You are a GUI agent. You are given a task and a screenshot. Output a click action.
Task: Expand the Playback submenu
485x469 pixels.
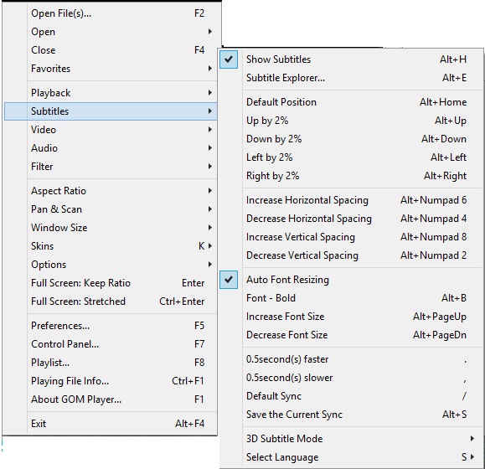[x=111, y=93]
